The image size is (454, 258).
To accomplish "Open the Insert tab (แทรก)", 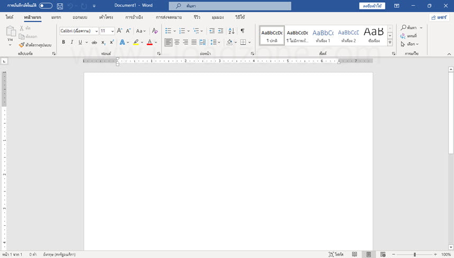I will pos(56,17).
